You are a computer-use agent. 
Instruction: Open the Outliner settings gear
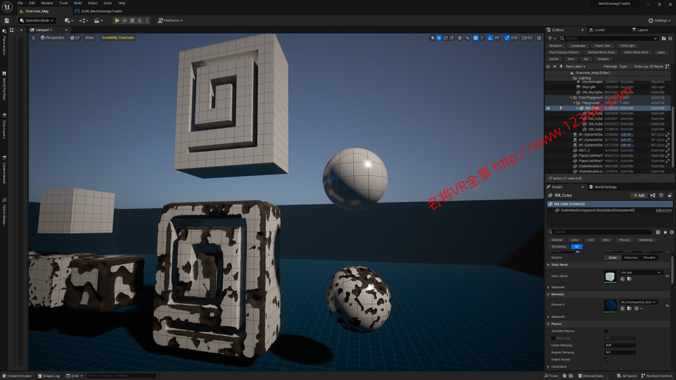click(670, 38)
